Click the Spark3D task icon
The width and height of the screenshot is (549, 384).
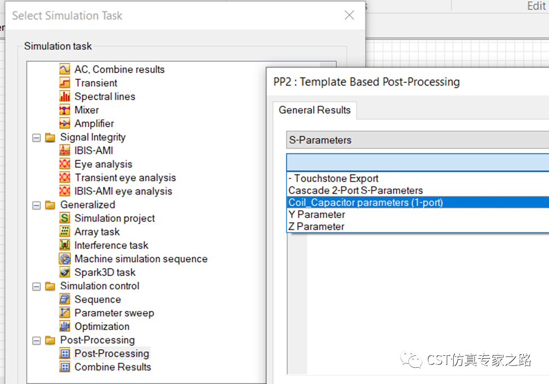tap(65, 272)
